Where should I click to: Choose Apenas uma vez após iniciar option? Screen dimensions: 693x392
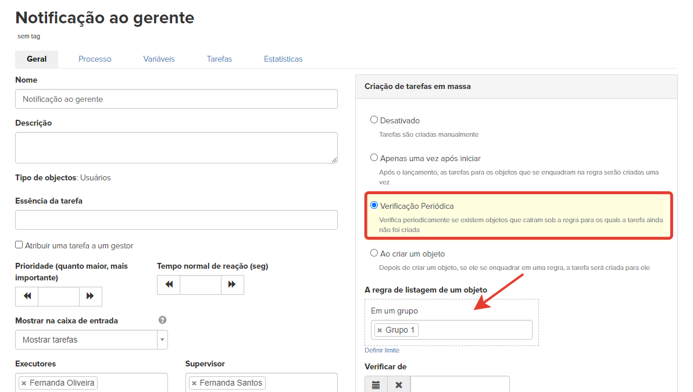tap(374, 158)
